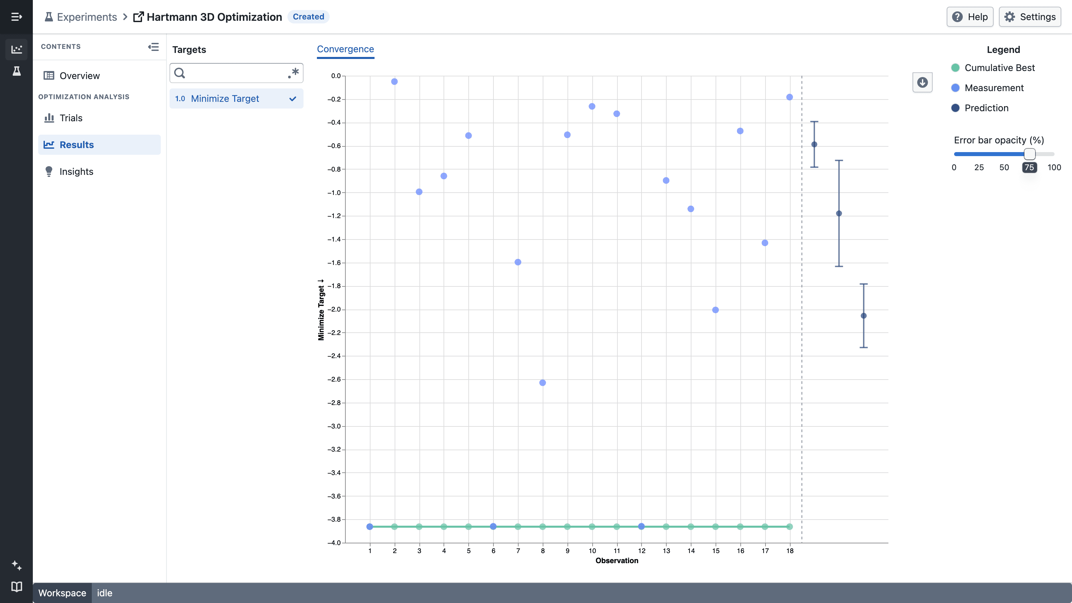1072x603 pixels.
Task: Toggle Measurement legend entry
Action: tap(987, 88)
